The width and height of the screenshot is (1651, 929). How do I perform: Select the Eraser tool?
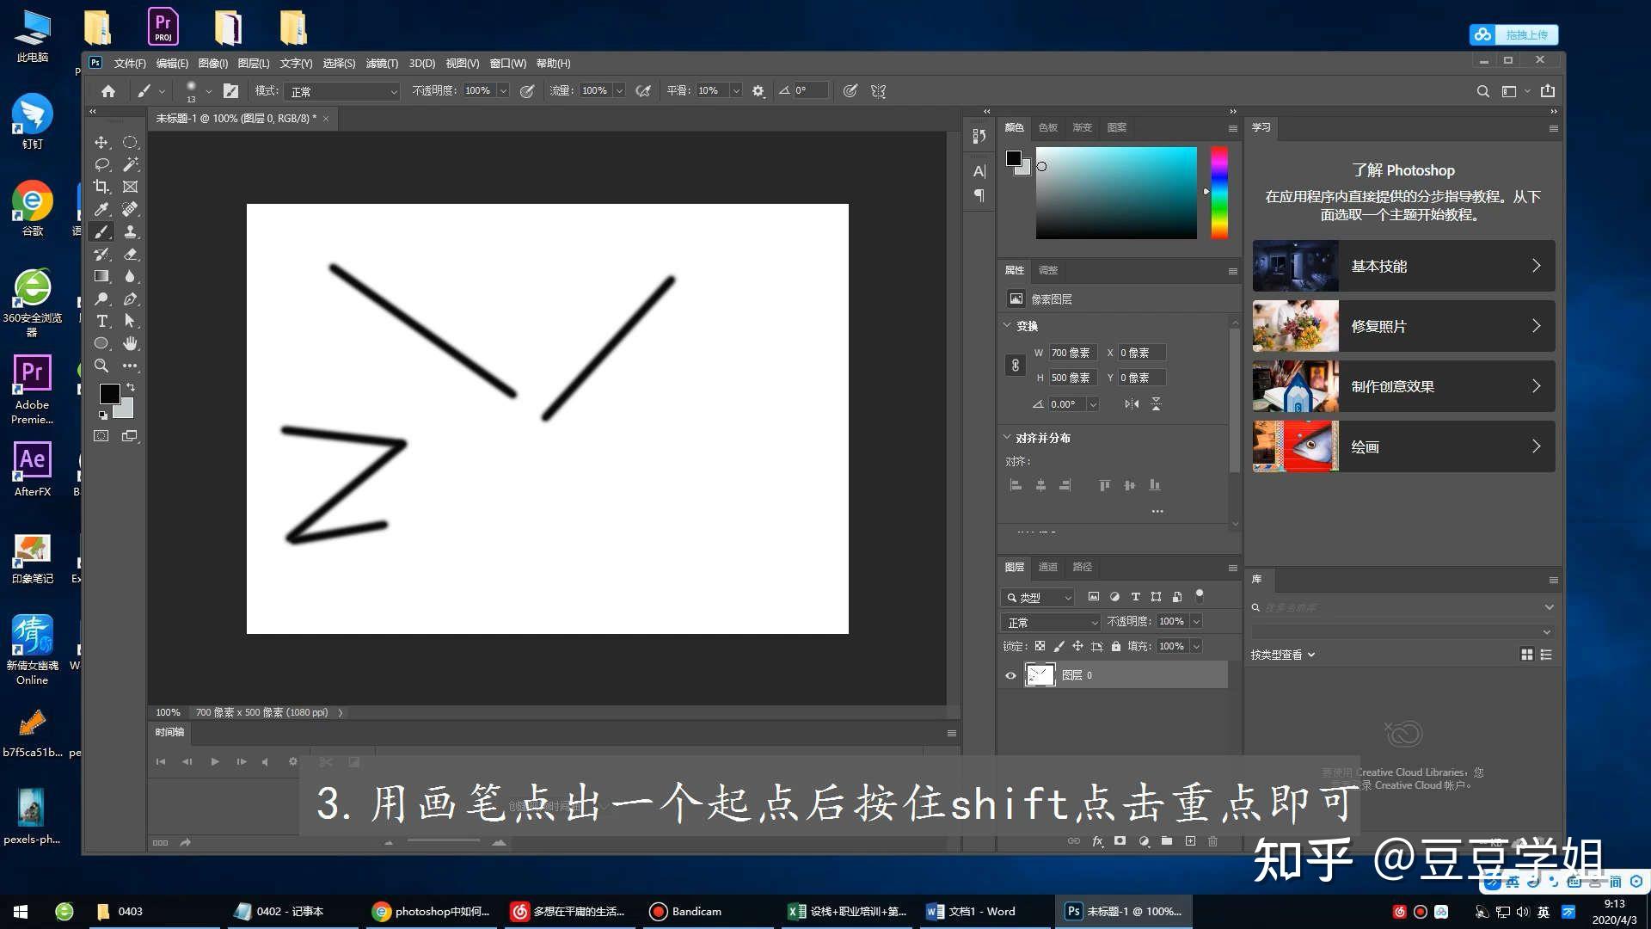point(130,254)
